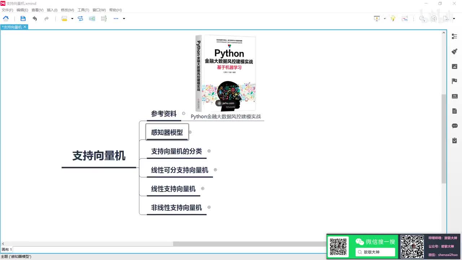The width and height of the screenshot is (462, 260).
Task: Open the 窗口(W) menu
Action: pos(99,10)
